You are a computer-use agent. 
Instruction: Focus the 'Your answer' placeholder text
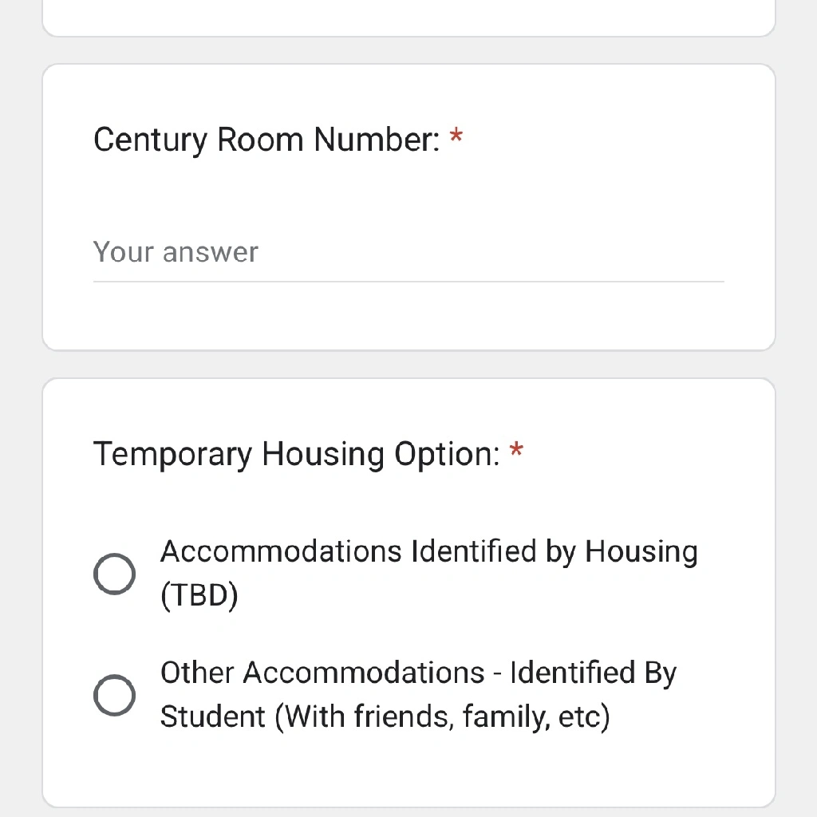pyautogui.click(x=176, y=252)
